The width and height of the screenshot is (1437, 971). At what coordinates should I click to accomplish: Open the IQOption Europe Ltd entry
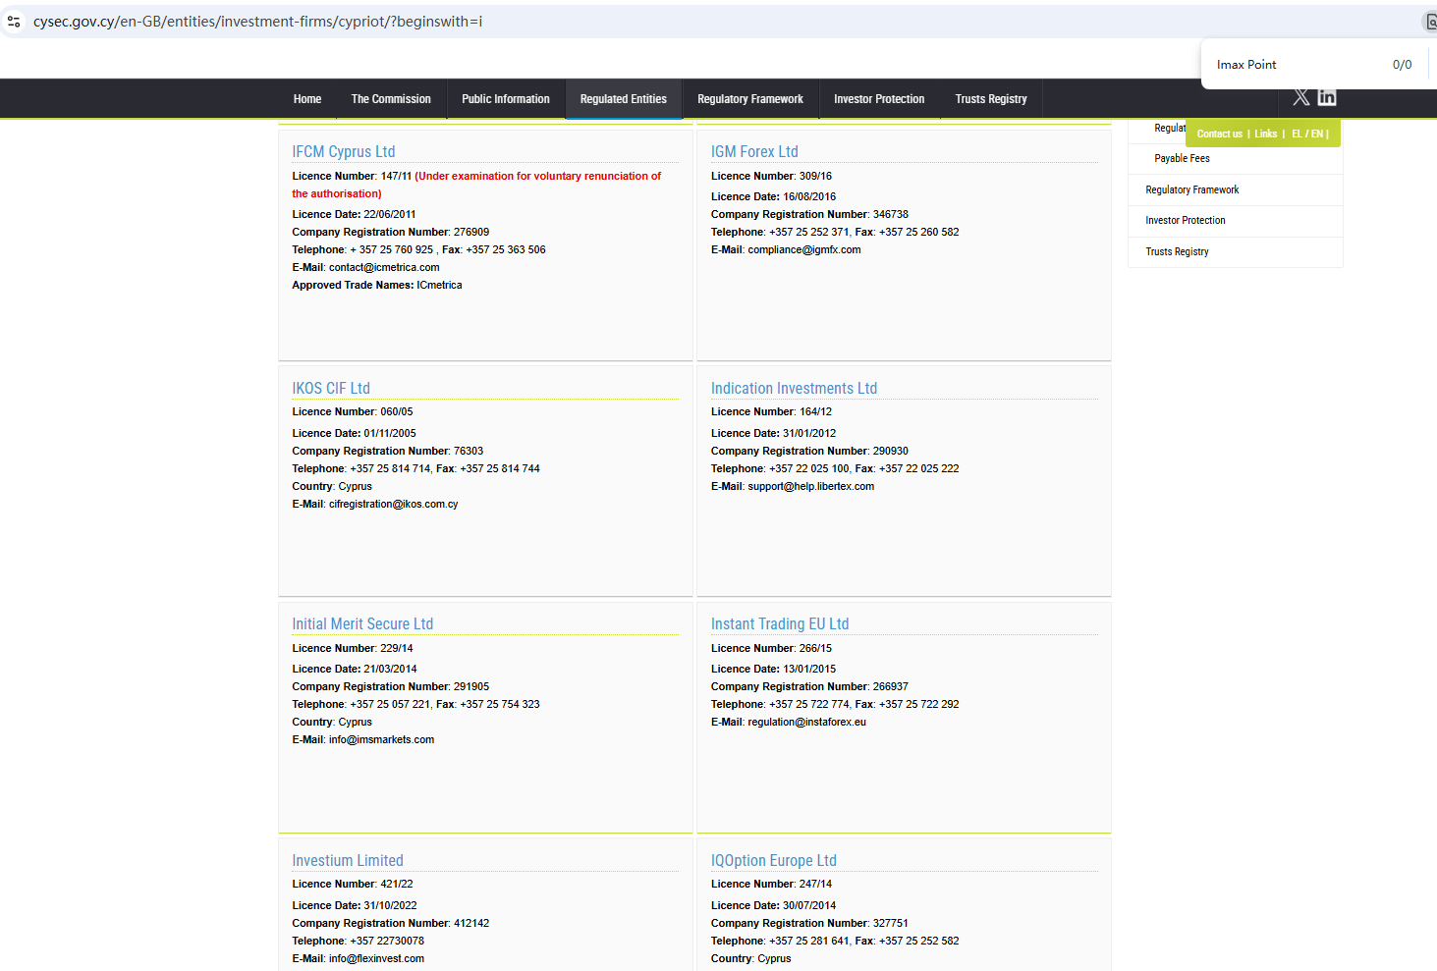(x=773, y=861)
